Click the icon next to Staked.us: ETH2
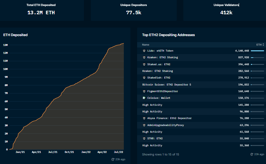The height and width of the screenshot is (164, 266). tap(144, 64)
